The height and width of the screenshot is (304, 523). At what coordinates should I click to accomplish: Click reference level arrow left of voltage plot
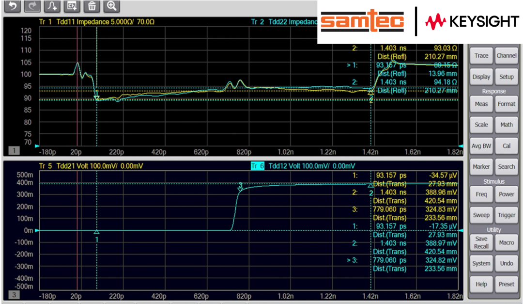point(37,230)
